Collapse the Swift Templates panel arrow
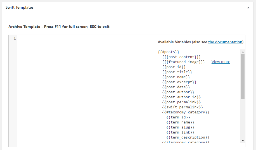256x150 pixels. click(x=248, y=8)
